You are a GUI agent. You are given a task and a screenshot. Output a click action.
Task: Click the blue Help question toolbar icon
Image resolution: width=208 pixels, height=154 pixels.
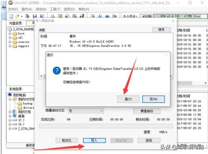(x=107, y=16)
